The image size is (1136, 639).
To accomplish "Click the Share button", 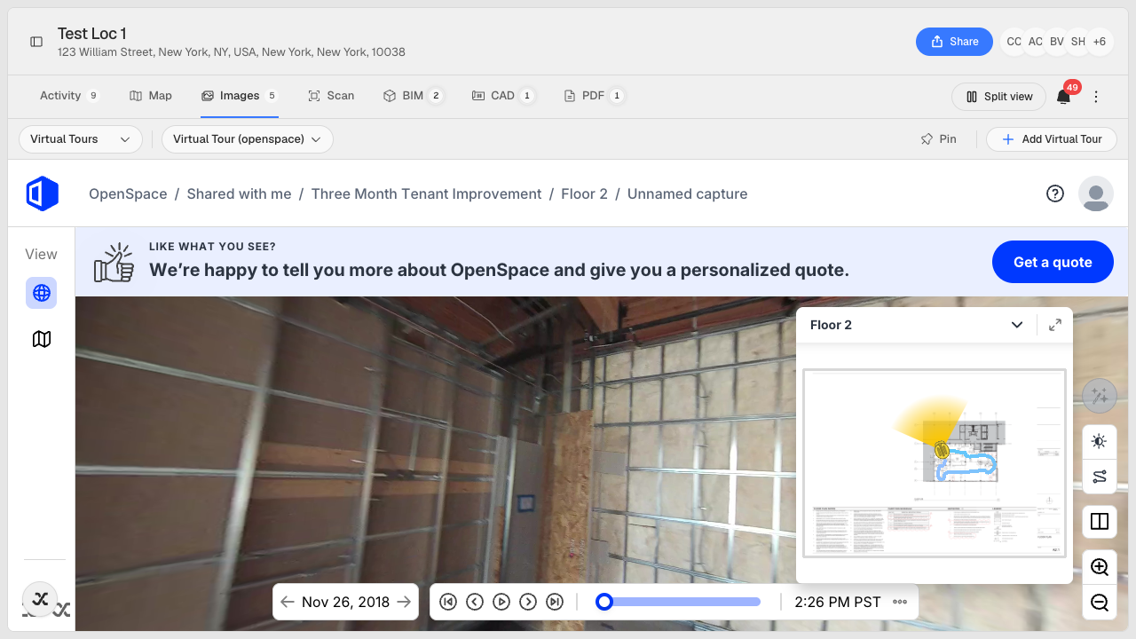I will [x=954, y=42].
